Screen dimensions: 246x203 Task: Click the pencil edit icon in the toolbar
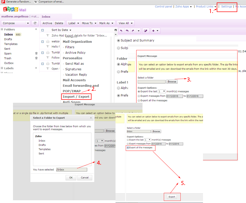click(x=145, y=31)
